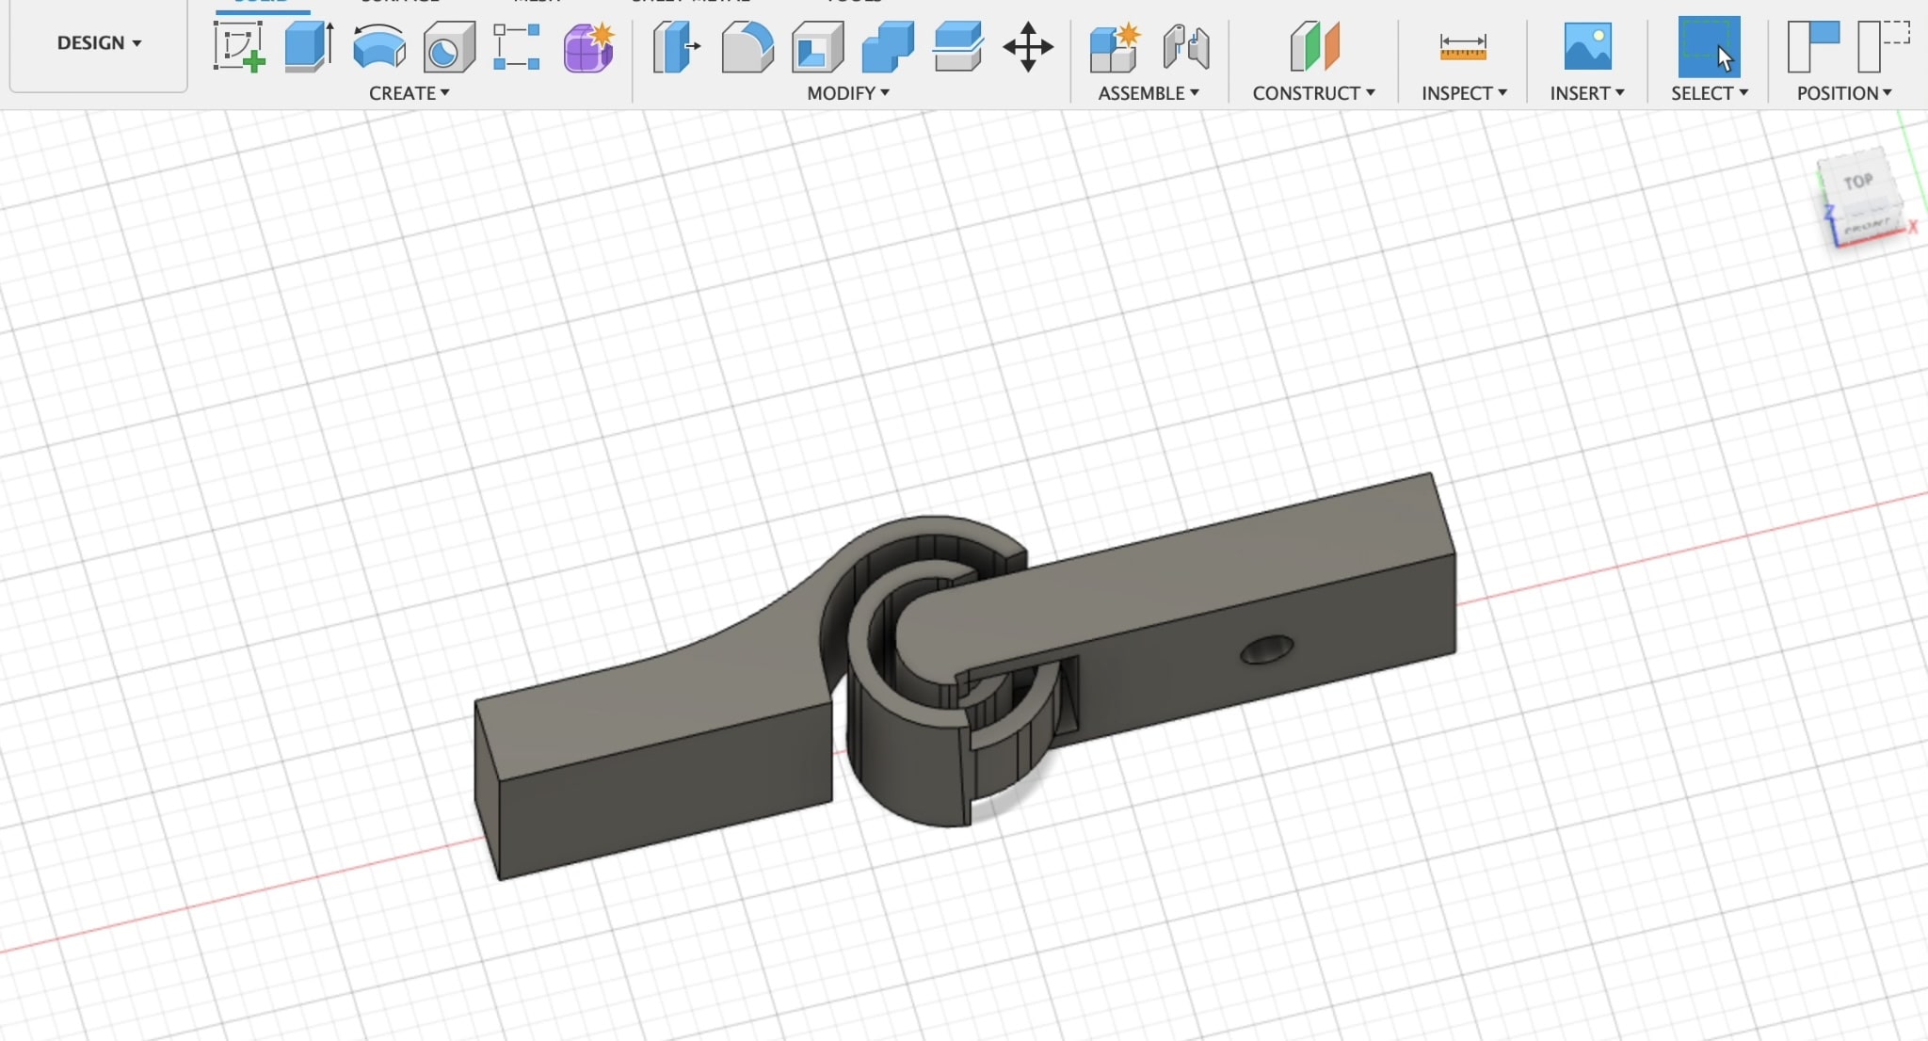Click the hole on the right arm

1266,649
